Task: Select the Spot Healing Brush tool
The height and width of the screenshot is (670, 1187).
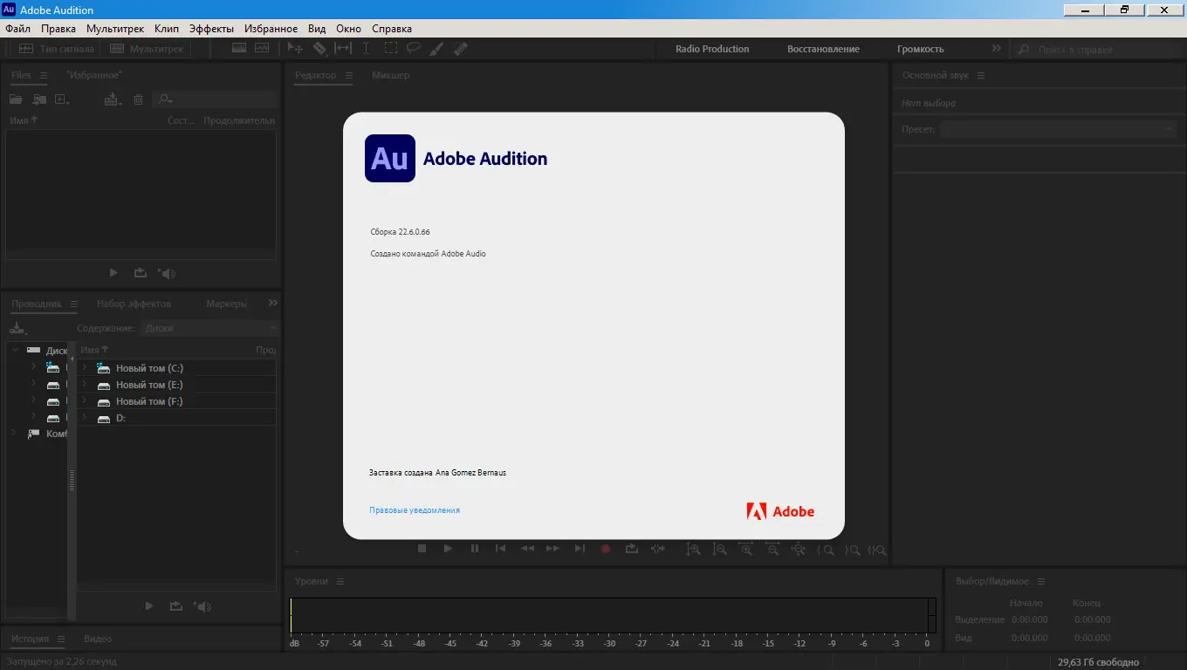Action: click(461, 49)
